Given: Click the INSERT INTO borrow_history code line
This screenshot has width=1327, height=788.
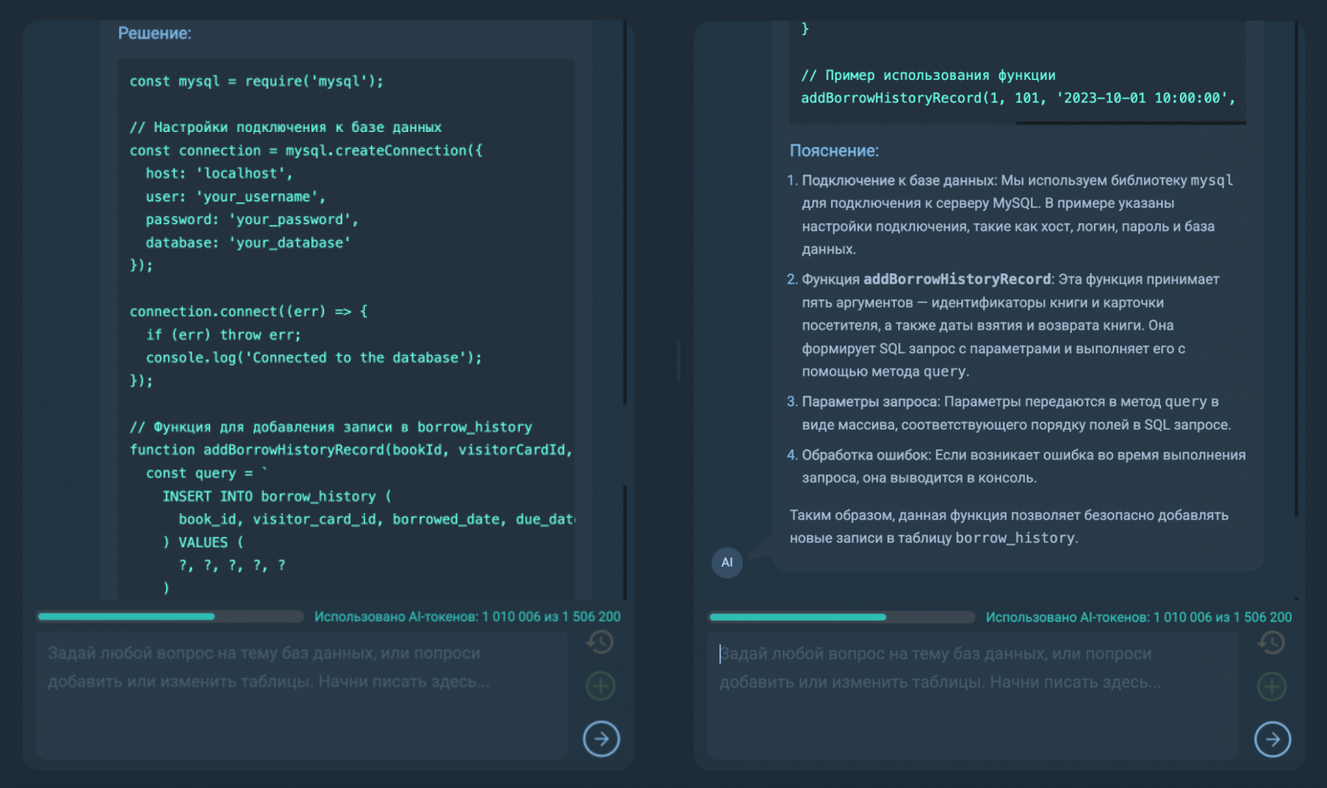Looking at the screenshot, I should tap(276, 496).
